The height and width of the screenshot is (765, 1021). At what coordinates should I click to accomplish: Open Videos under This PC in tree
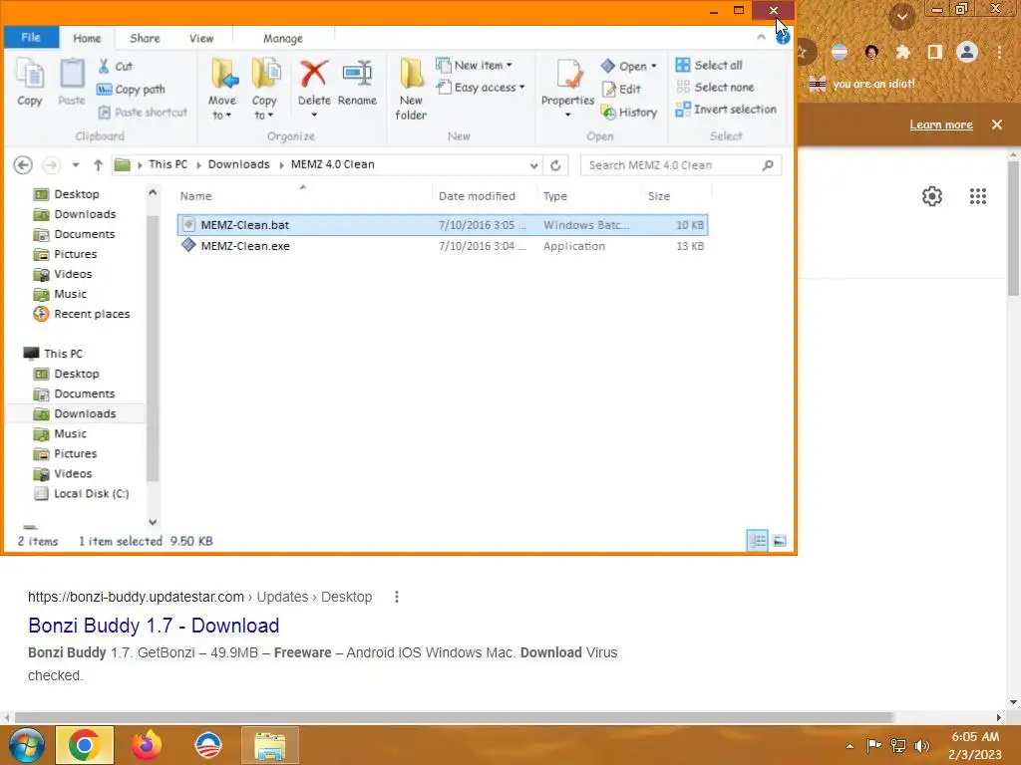pyautogui.click(x=63, y=473)
